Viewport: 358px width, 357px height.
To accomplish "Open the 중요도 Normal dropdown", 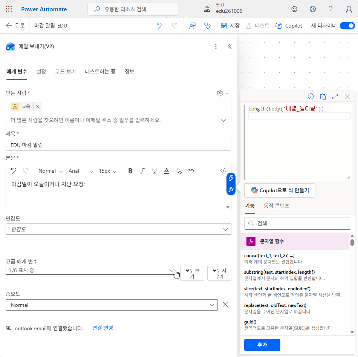I will pyautogui.click(x=112, y=305).
